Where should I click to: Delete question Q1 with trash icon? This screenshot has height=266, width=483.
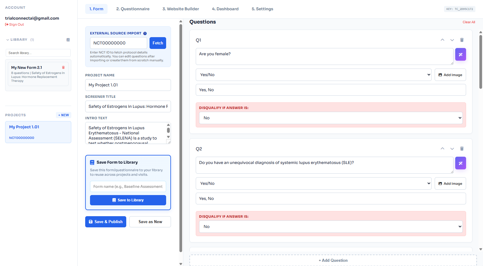tap(462, 40)
